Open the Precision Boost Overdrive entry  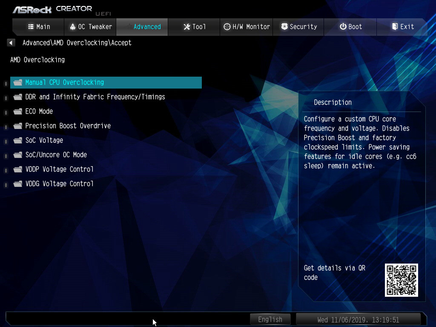click(68, 126)
